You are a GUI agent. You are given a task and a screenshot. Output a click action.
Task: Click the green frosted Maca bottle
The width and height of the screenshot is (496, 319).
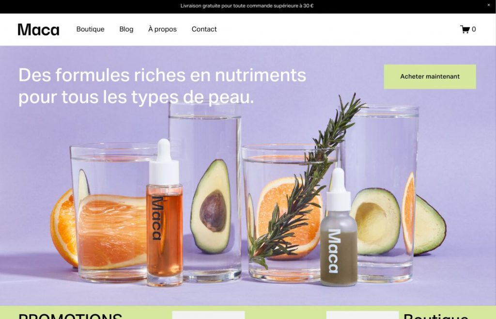[x=339, y=227]
